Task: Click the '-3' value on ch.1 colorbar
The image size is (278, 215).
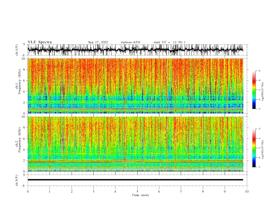Action: coord(259,71)
